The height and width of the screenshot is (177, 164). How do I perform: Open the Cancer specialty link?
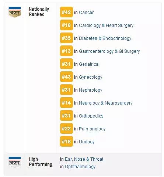pyautogui.click(x=86, y=13)
